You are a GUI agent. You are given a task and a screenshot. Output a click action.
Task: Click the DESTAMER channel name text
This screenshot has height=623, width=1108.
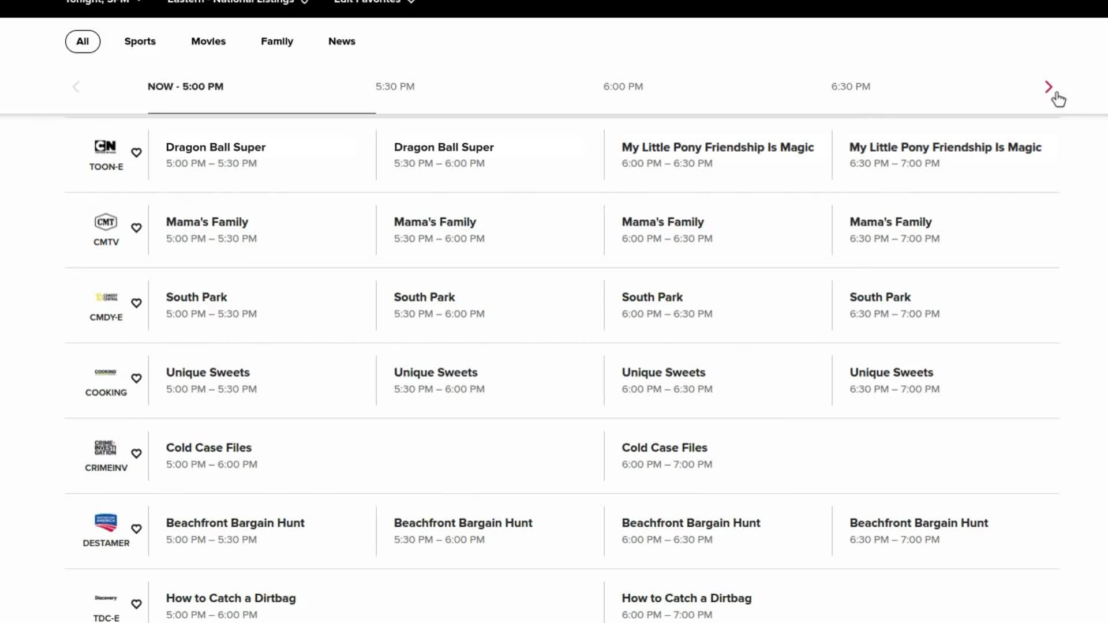106,543
